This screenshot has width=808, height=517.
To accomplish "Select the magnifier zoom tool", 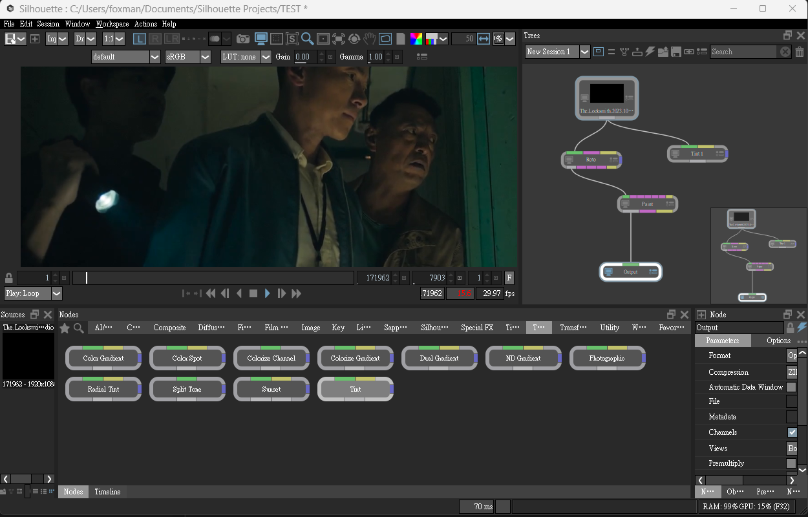I will coord(308,39).
